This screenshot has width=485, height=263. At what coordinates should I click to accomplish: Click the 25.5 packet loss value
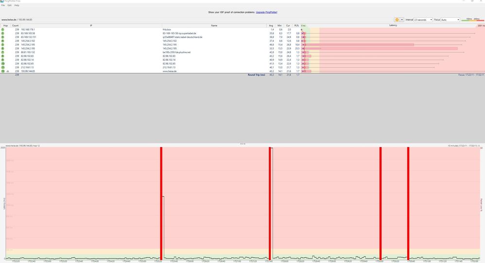[297, 49]
